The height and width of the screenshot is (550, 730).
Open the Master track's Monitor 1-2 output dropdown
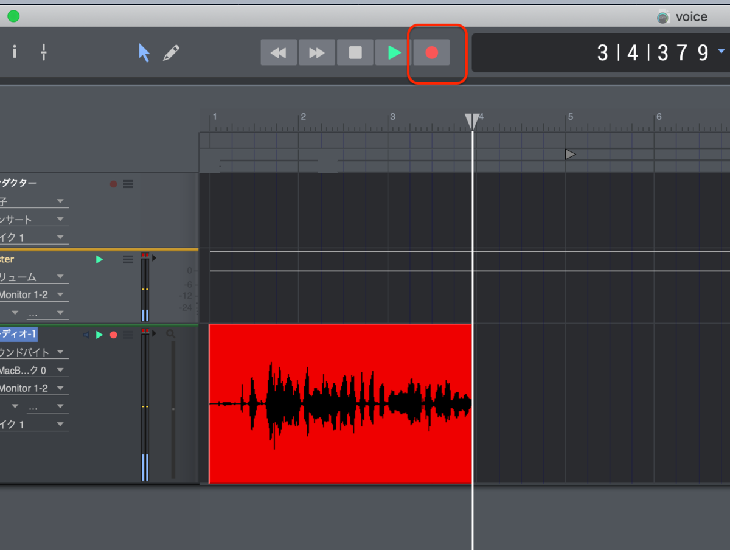pos(34,294)
